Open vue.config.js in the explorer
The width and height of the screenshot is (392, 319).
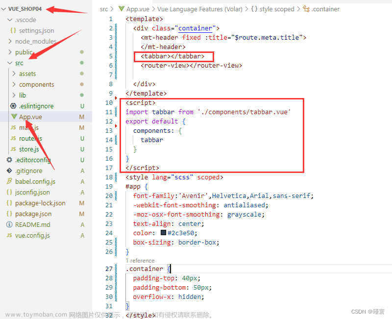pos(32,236)
